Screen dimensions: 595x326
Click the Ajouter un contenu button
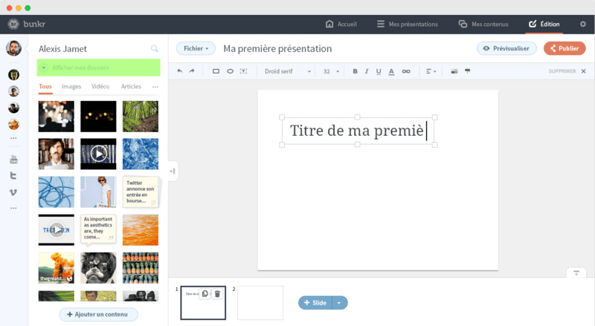(98, 314)
